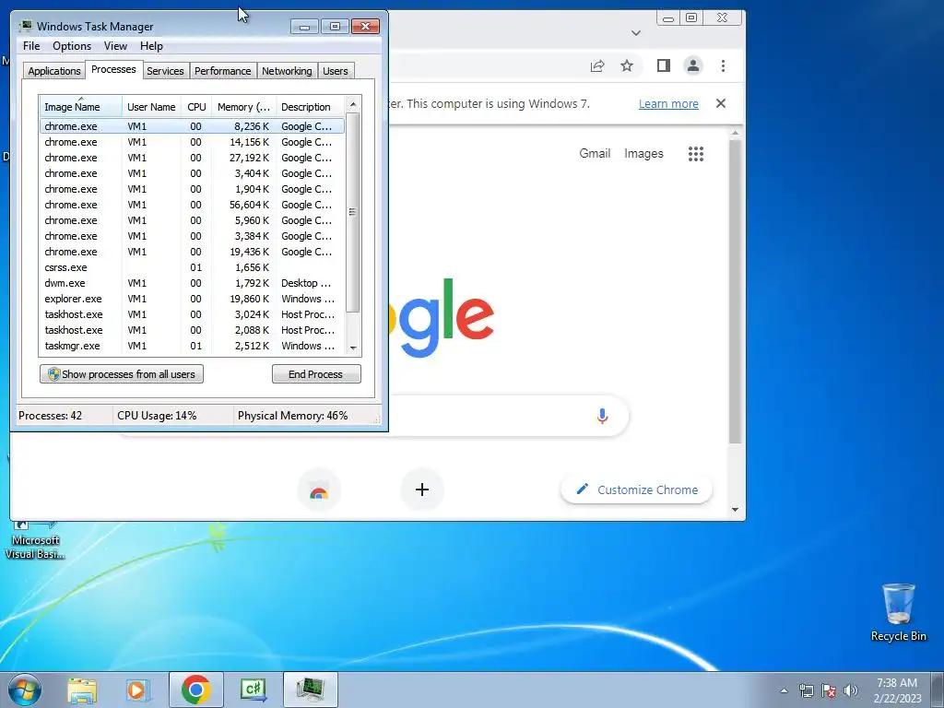Screen dimensions: 944x708
Task: Sort processes by Memory column
Action: (243, 107)
